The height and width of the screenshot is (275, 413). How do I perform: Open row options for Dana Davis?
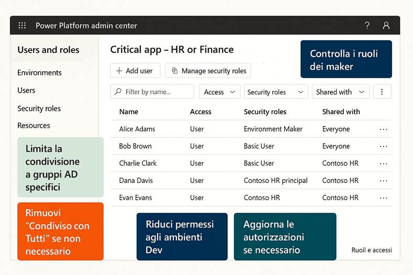pyautogui.click(x=383, y=180)
